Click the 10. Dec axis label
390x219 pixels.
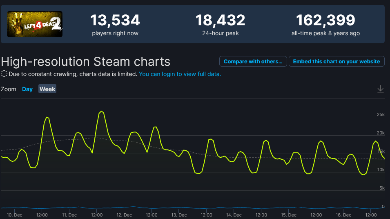(x=14, y=215)
